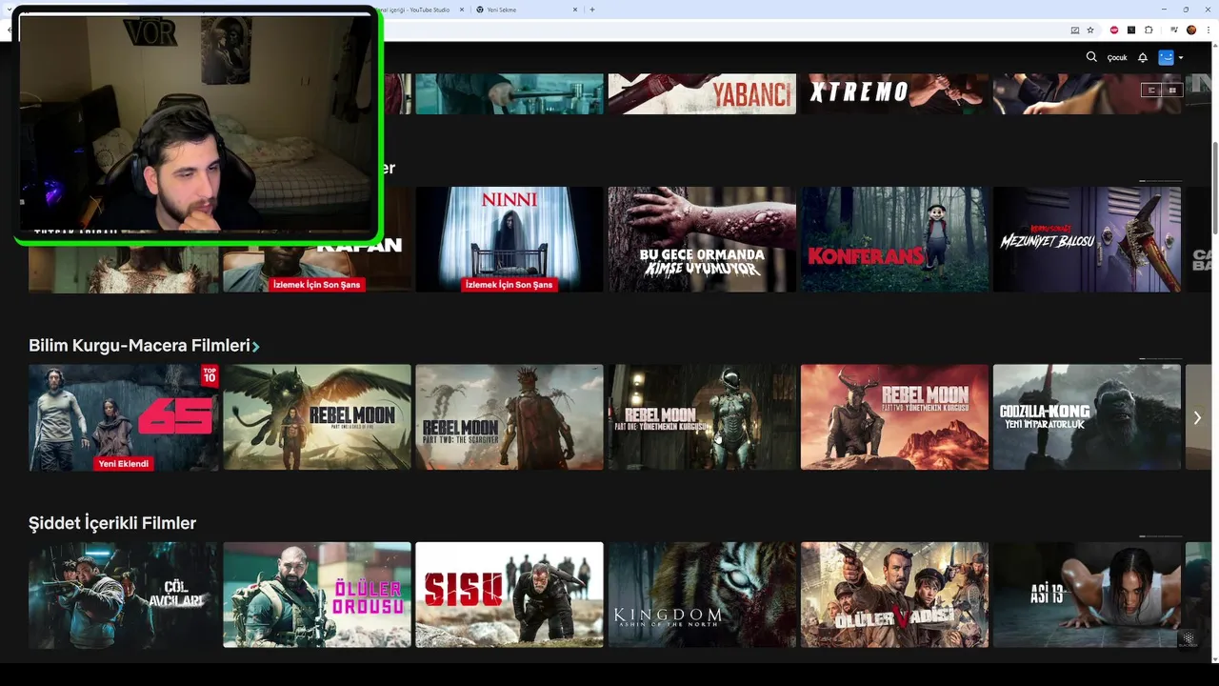Show next sci-fi adventure titles

point(1197,417)
